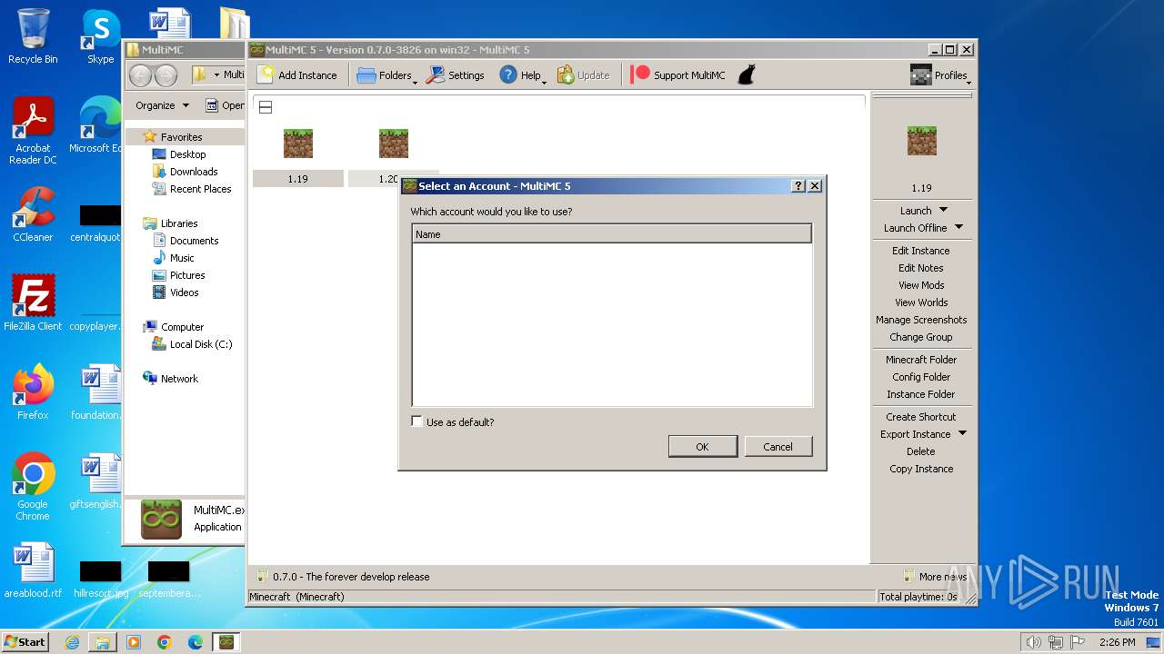
Task: Open the Launch Offline dropdown arrow
Action: tap(958, 227)
